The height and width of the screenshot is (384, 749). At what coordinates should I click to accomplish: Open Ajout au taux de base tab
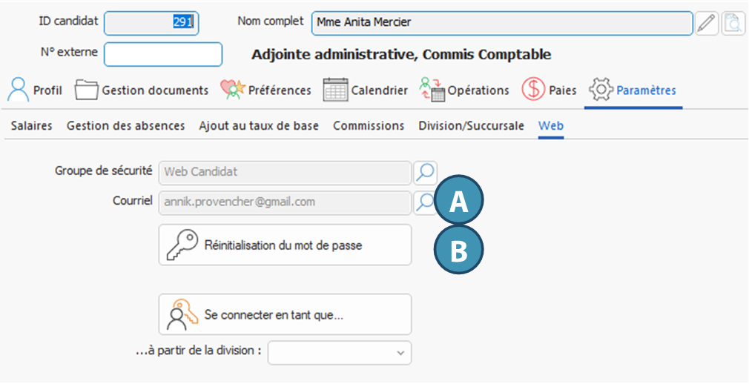[x=259, y=126]
